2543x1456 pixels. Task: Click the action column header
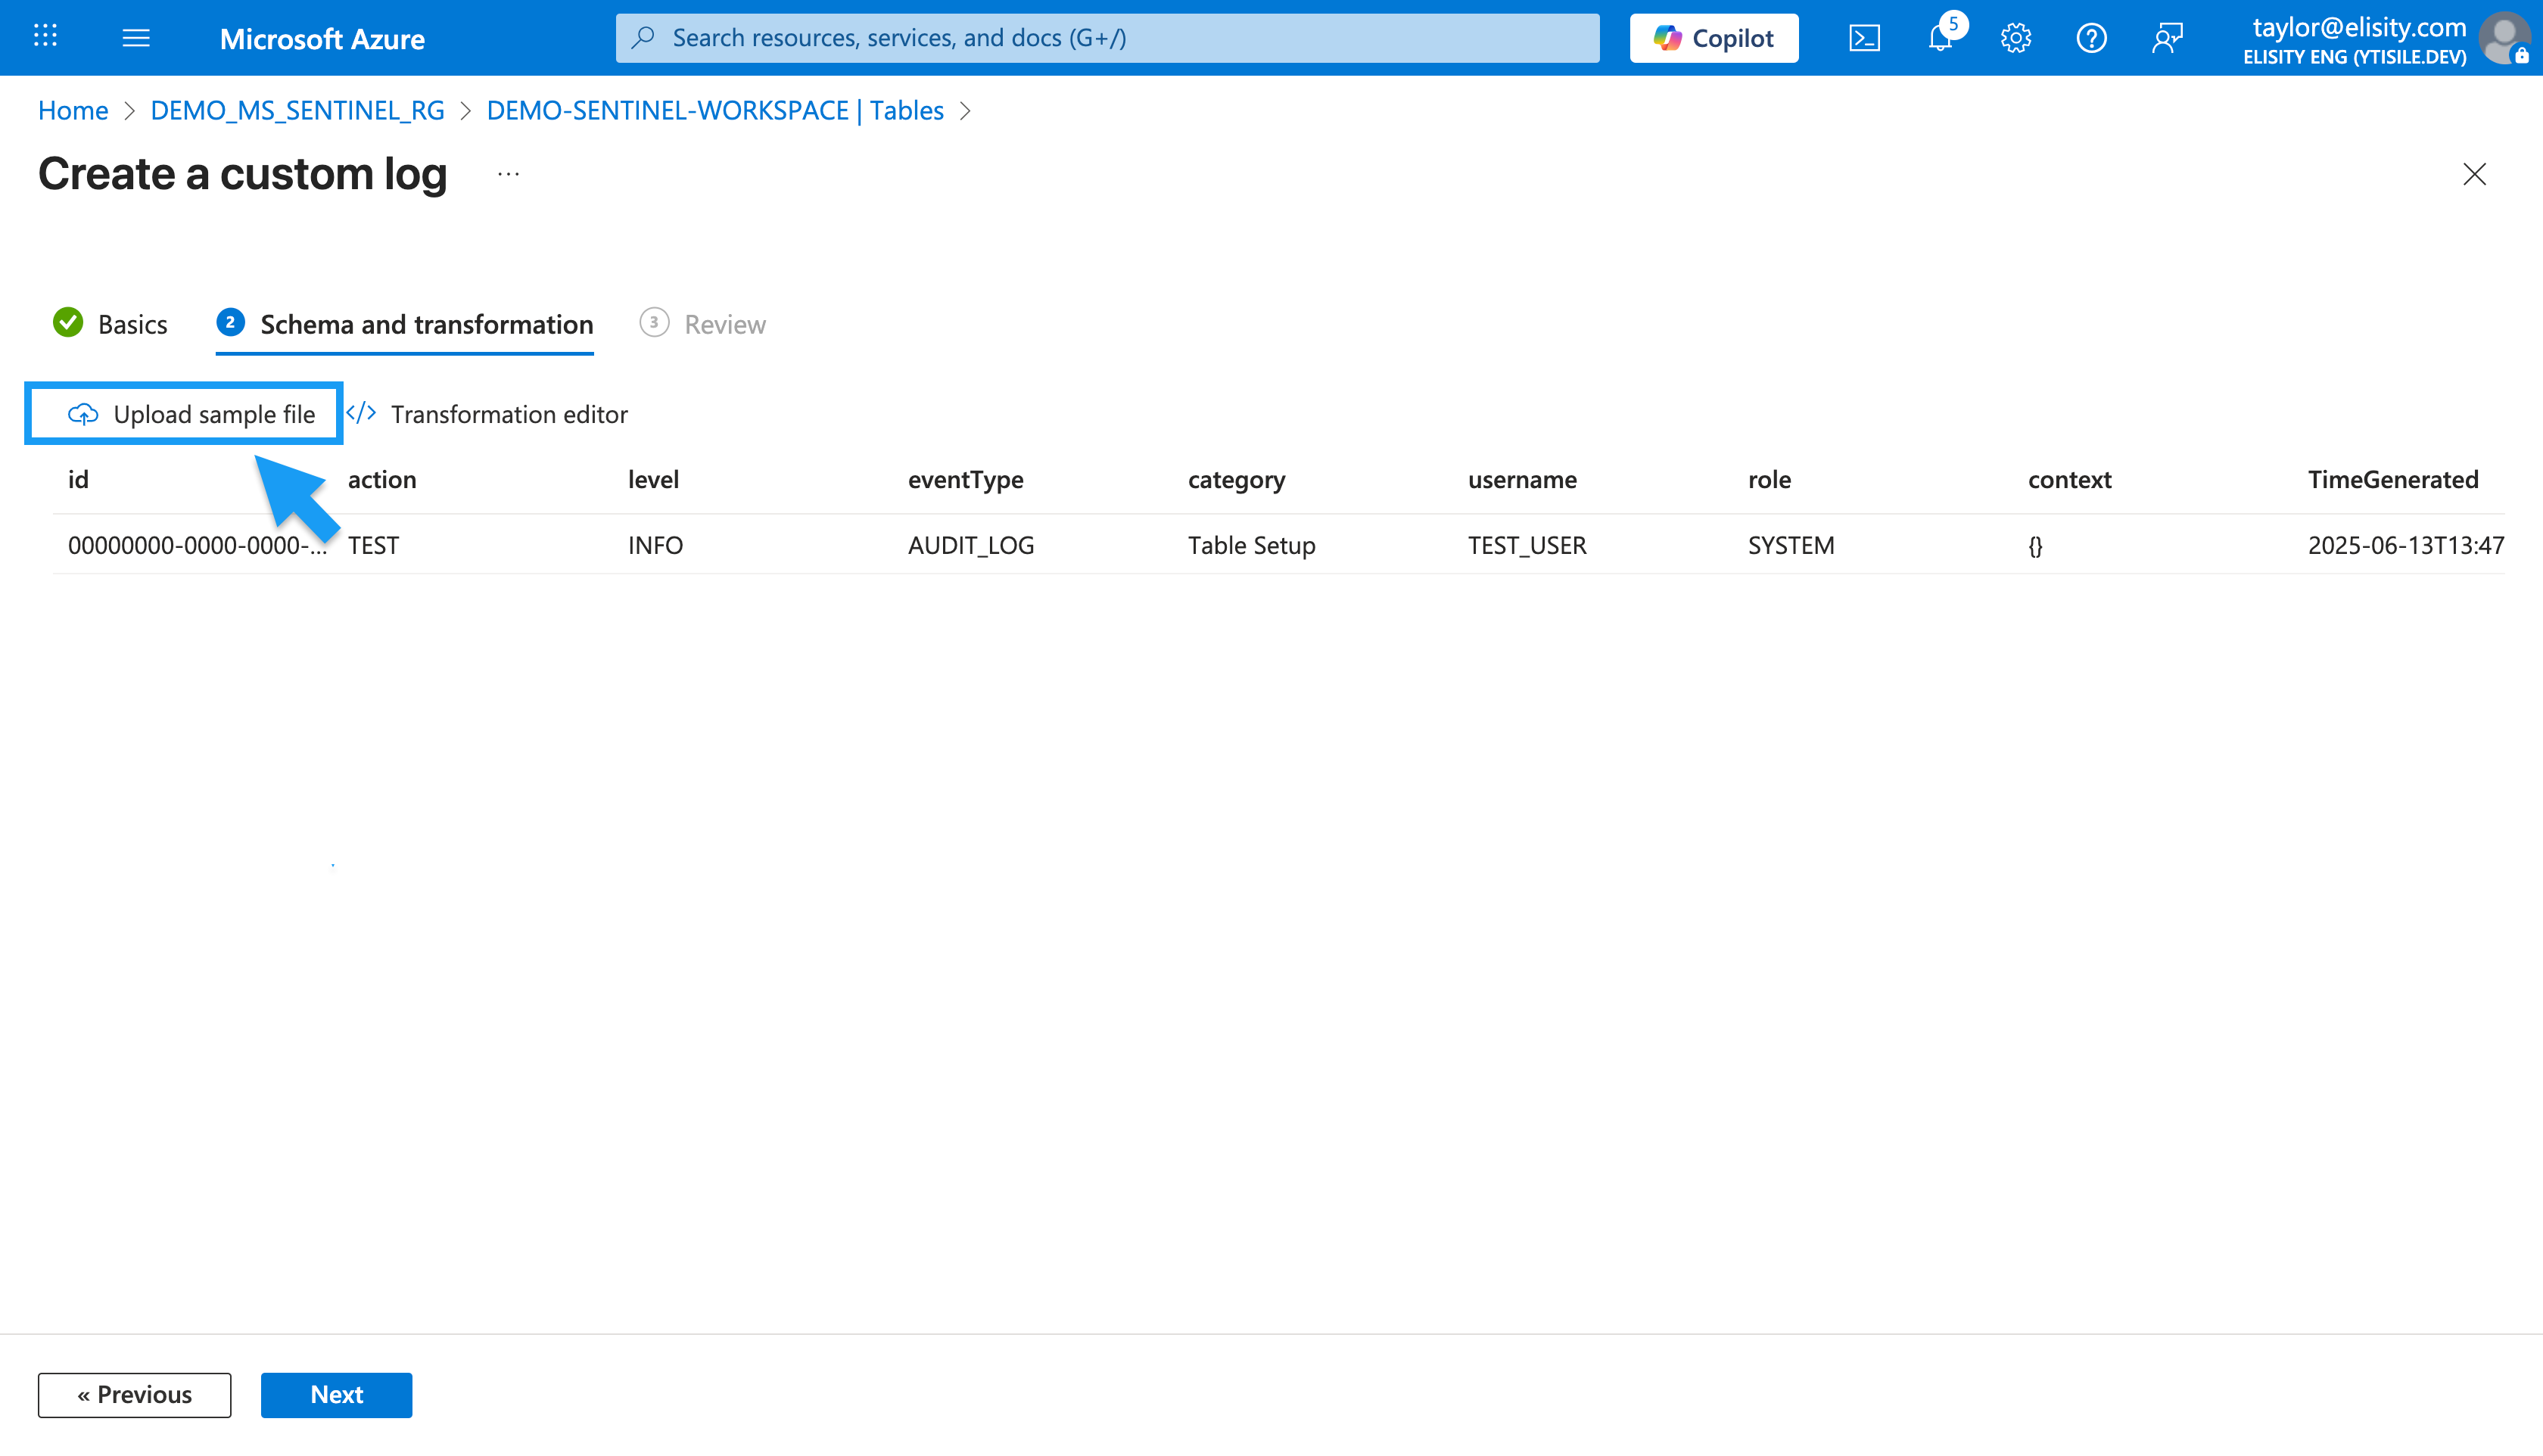[382, 480]
